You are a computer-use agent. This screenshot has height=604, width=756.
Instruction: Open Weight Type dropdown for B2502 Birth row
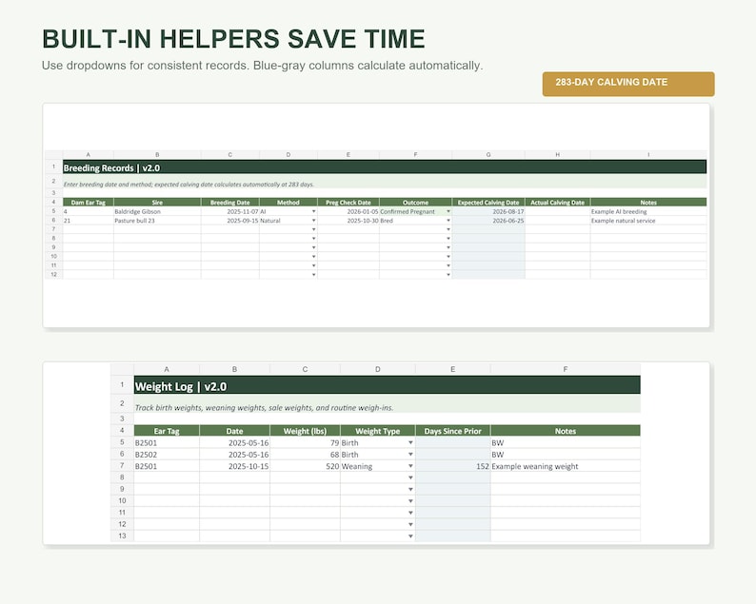click(x=410, y=455)
